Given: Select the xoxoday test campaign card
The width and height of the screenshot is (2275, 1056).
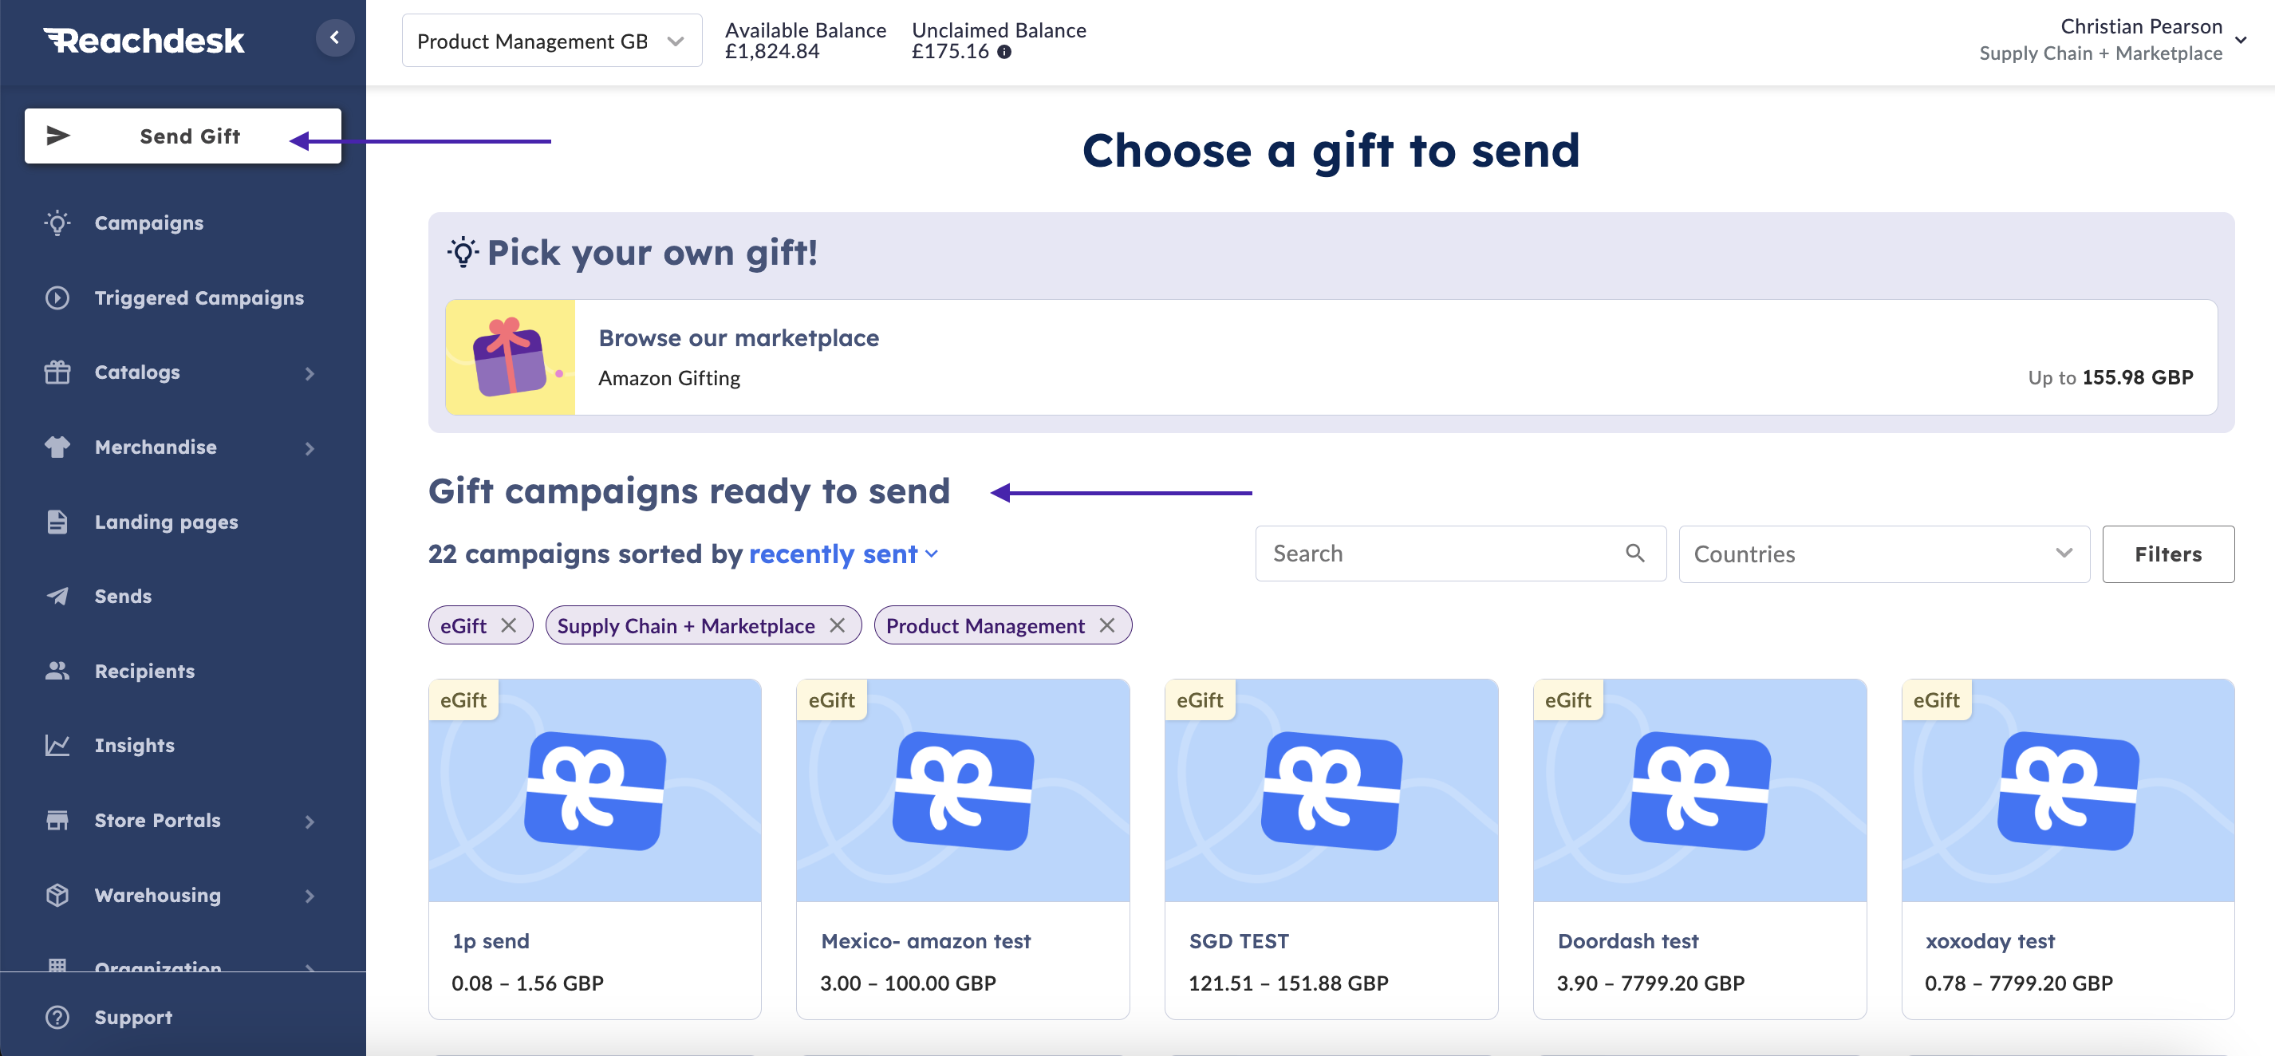Looking at the screenshot, I should 2068,849.
